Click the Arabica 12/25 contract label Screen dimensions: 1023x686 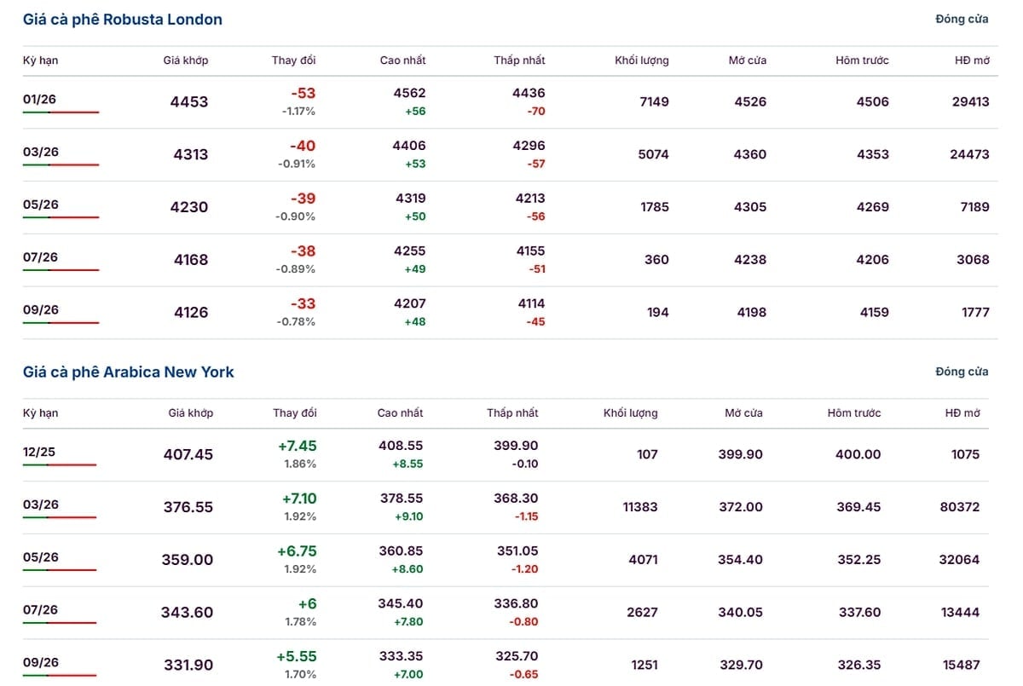(x=39, y=453)
